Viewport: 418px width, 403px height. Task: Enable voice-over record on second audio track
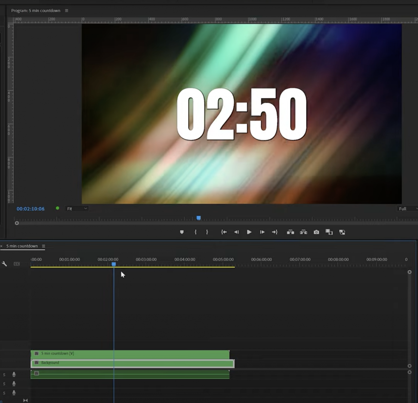click(14, 384)
